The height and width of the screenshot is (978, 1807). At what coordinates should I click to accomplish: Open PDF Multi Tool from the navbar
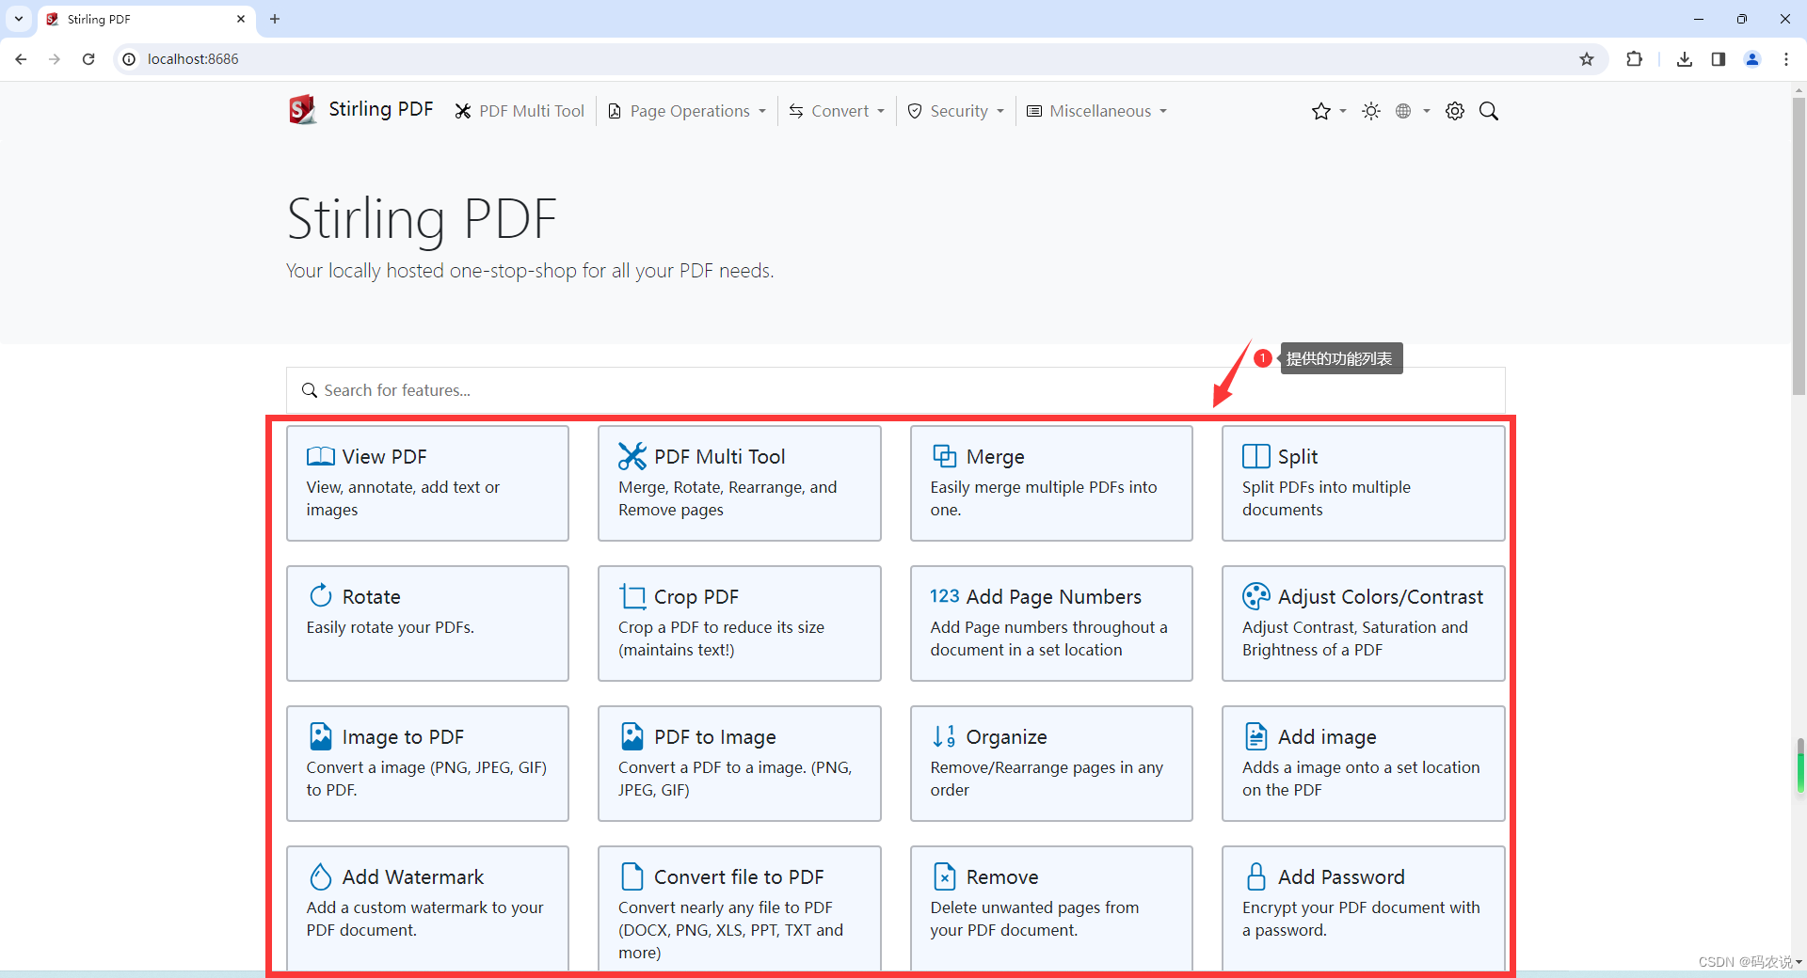click(520, 111)
